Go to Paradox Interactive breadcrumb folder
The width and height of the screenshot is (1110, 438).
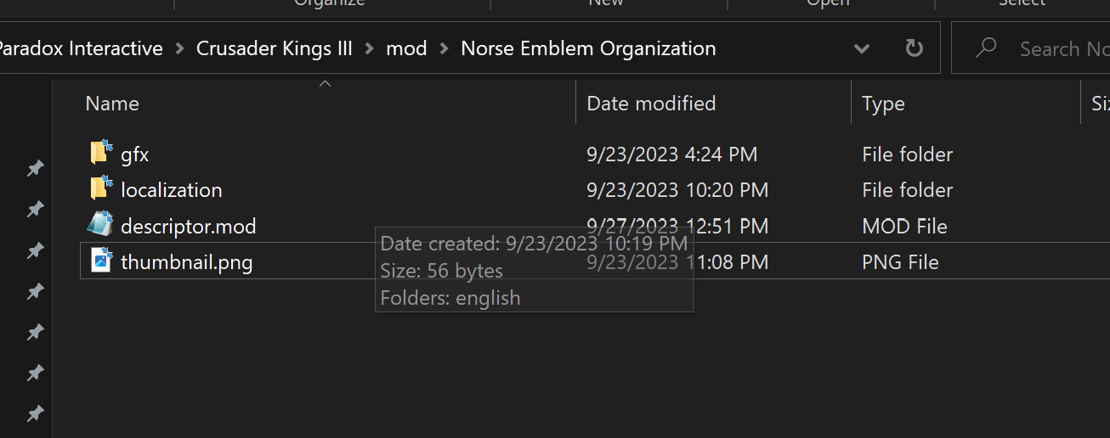pyautogui.click(x=81, y=48)
